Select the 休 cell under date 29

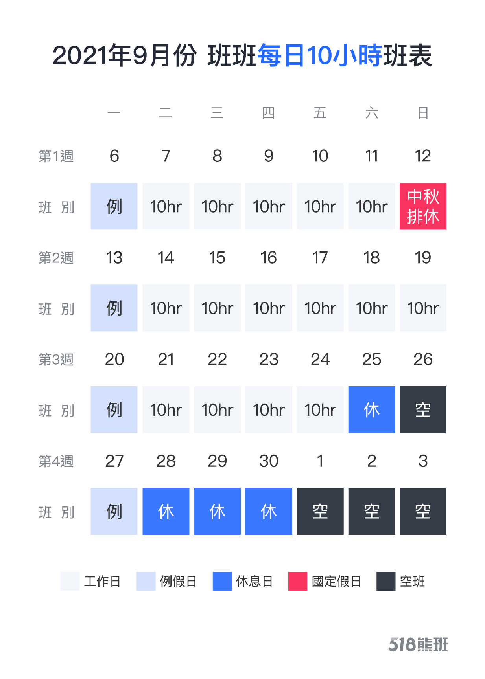point(217,511)
